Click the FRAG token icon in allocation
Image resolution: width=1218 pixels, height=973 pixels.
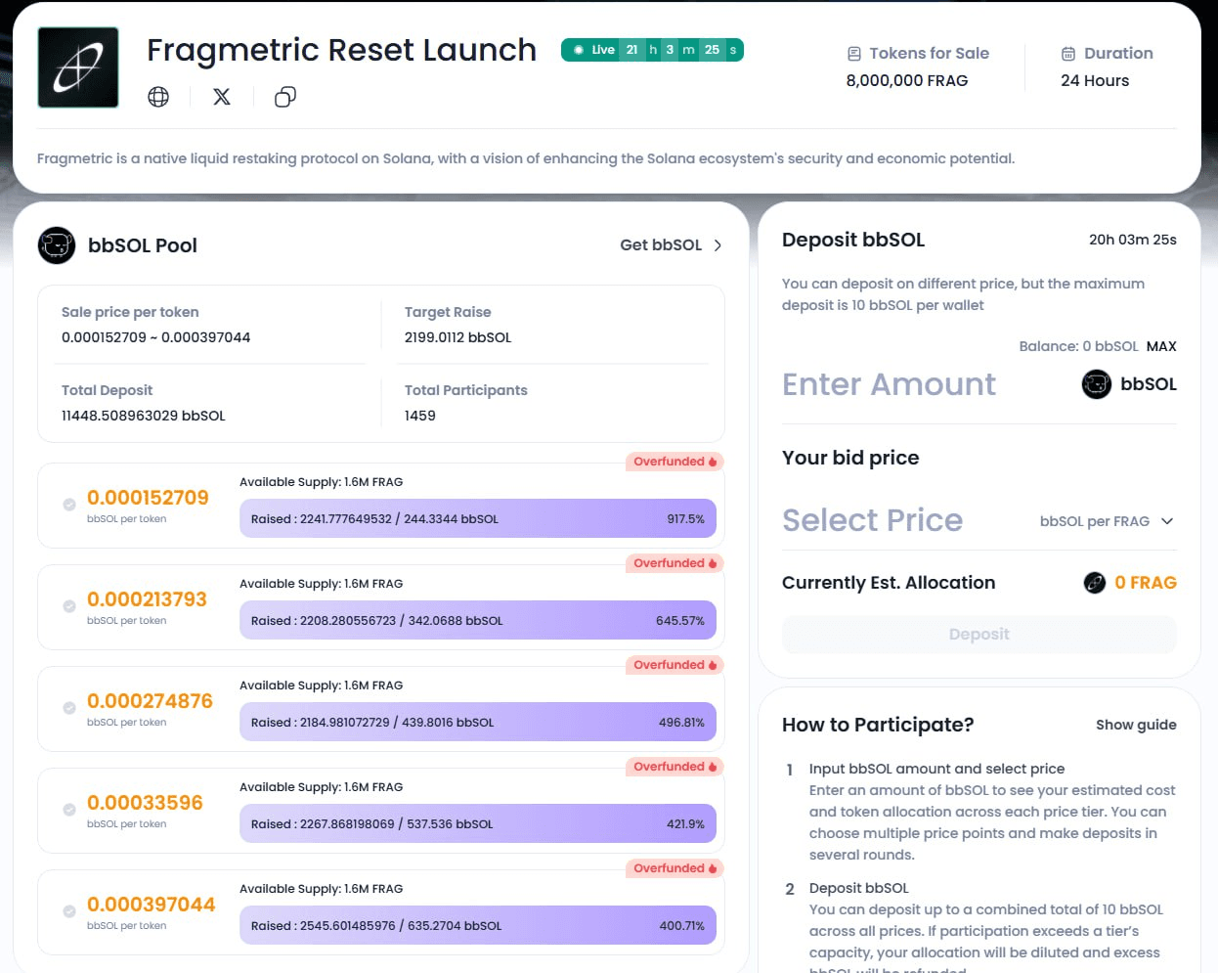[1095, 583]
